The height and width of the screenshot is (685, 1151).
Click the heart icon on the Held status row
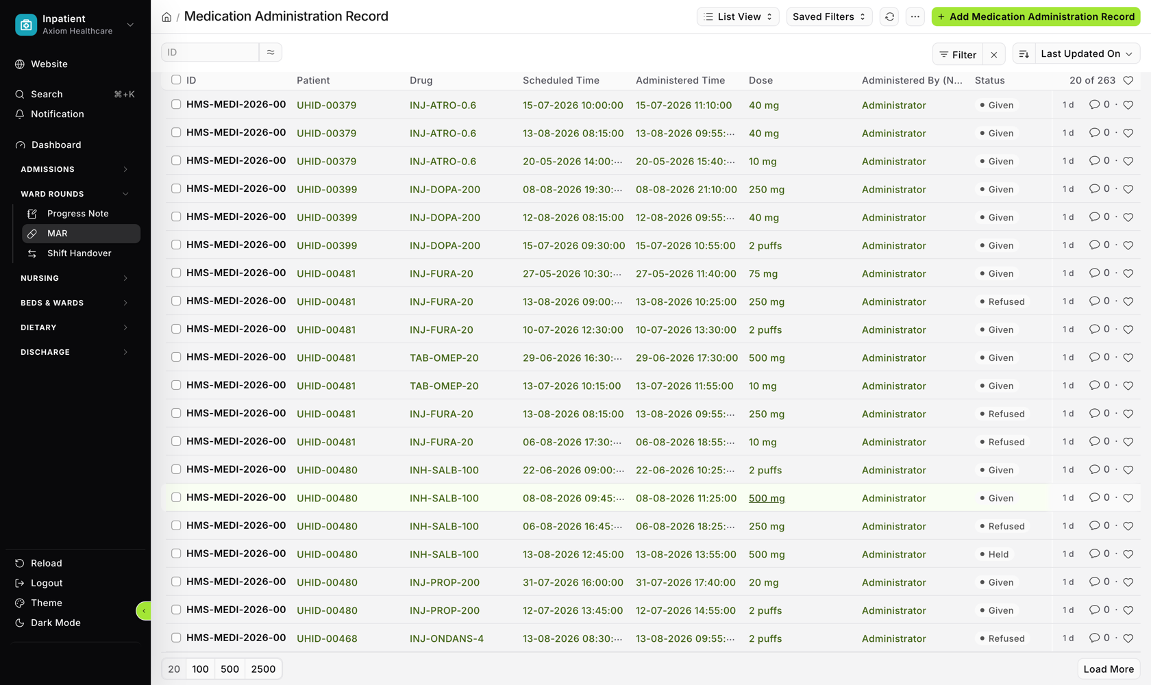(1128, 554)
